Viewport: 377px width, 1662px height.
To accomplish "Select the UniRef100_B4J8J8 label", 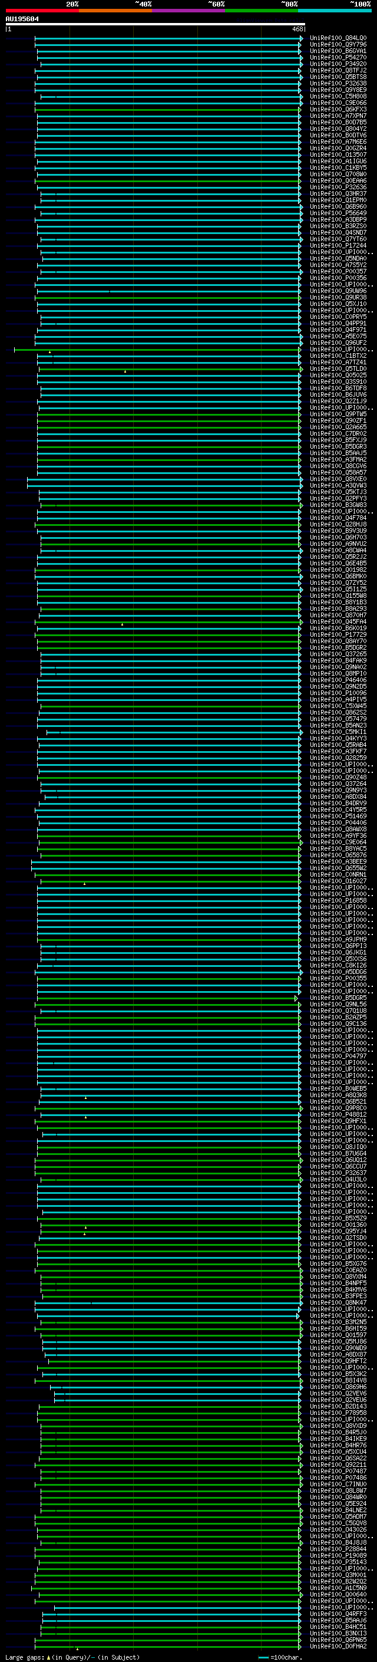I will 338,1542.
